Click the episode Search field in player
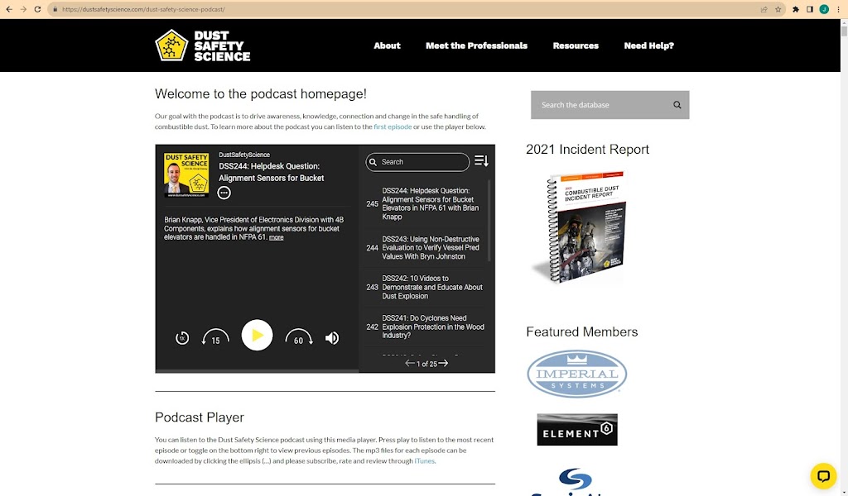This screenshot has width=848, height=496. click(x=417, y=162)
